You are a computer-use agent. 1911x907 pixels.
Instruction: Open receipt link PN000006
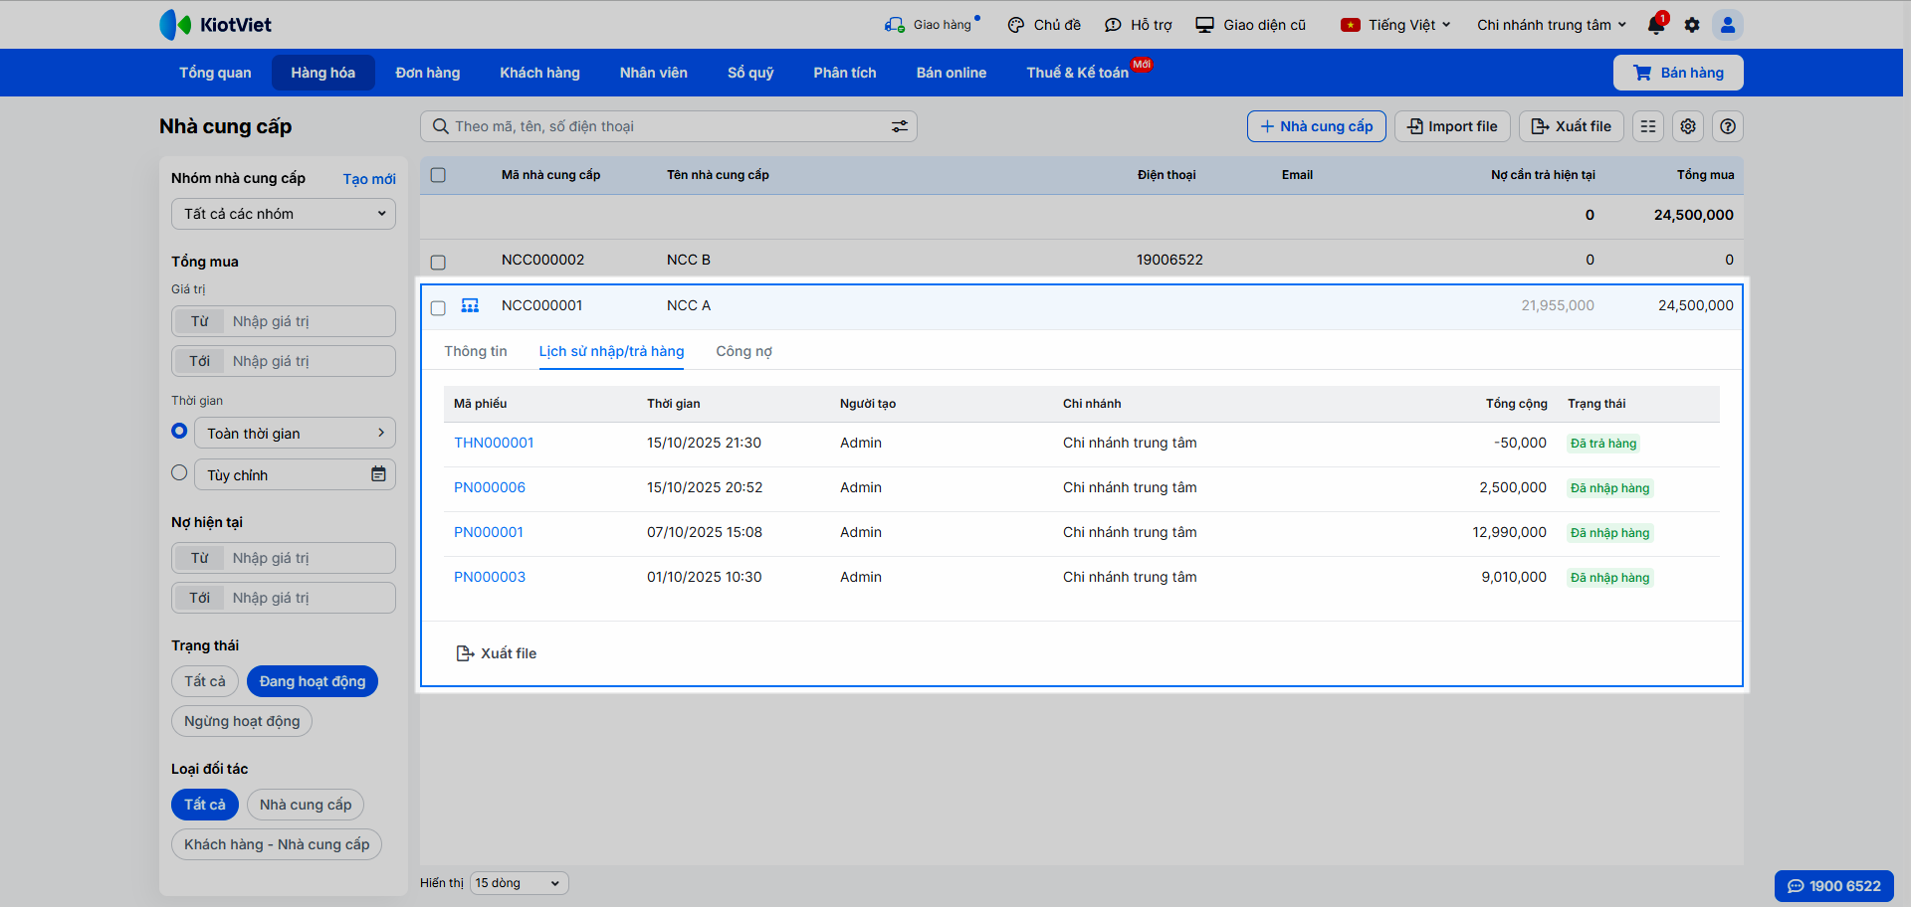[x=490, y=487]
